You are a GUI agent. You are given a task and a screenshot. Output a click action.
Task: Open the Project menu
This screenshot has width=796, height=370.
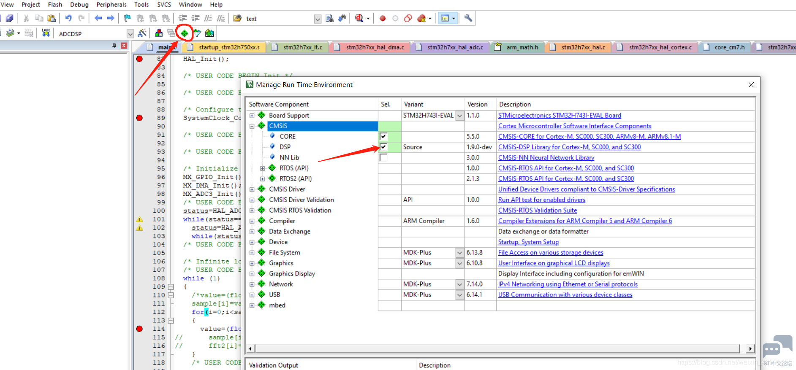coord(31,5)
